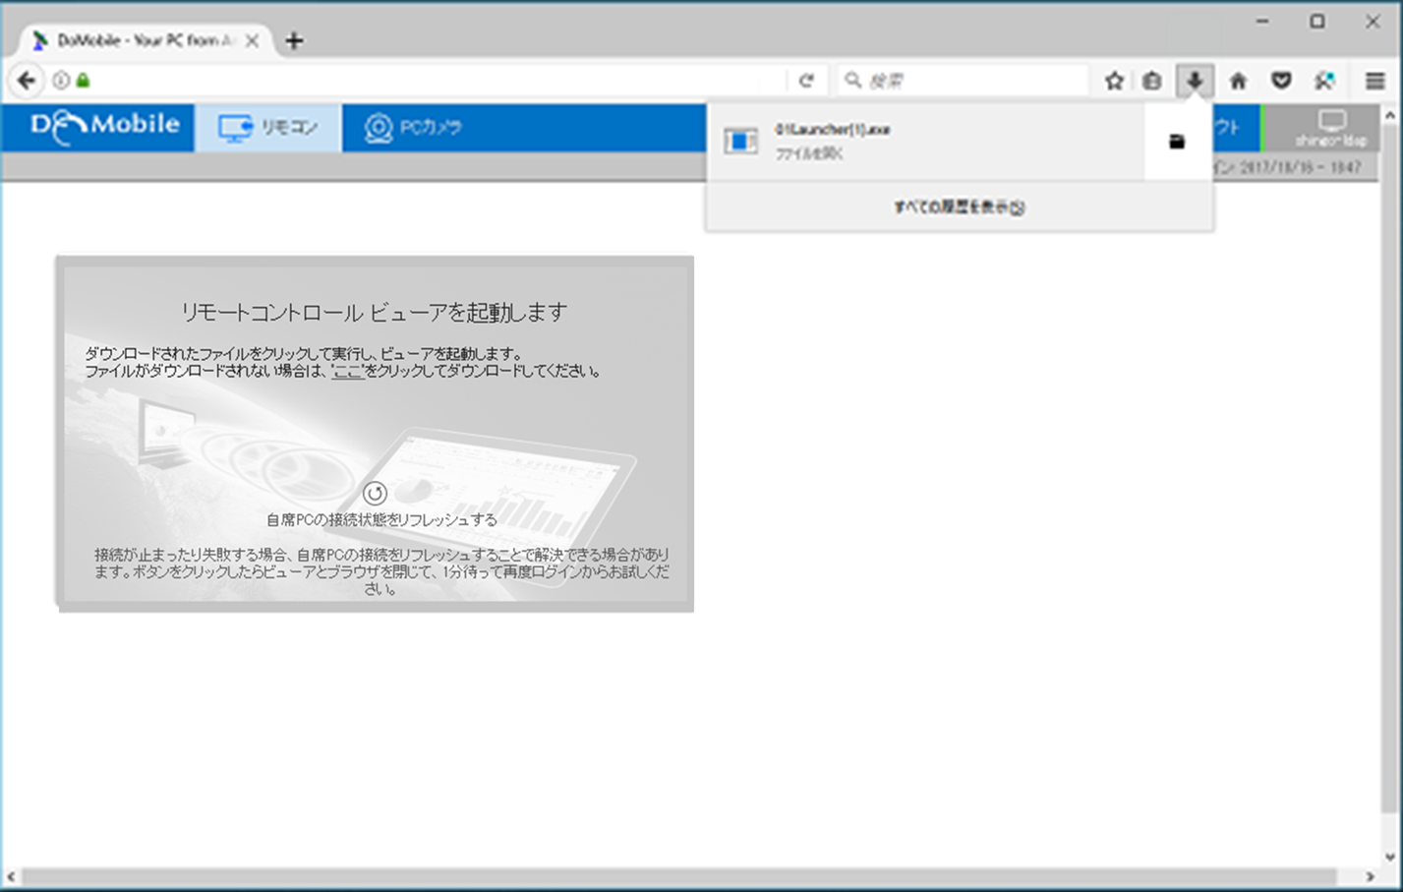Open the downloads panel via the arrow icon

(x=1196, y=80)
